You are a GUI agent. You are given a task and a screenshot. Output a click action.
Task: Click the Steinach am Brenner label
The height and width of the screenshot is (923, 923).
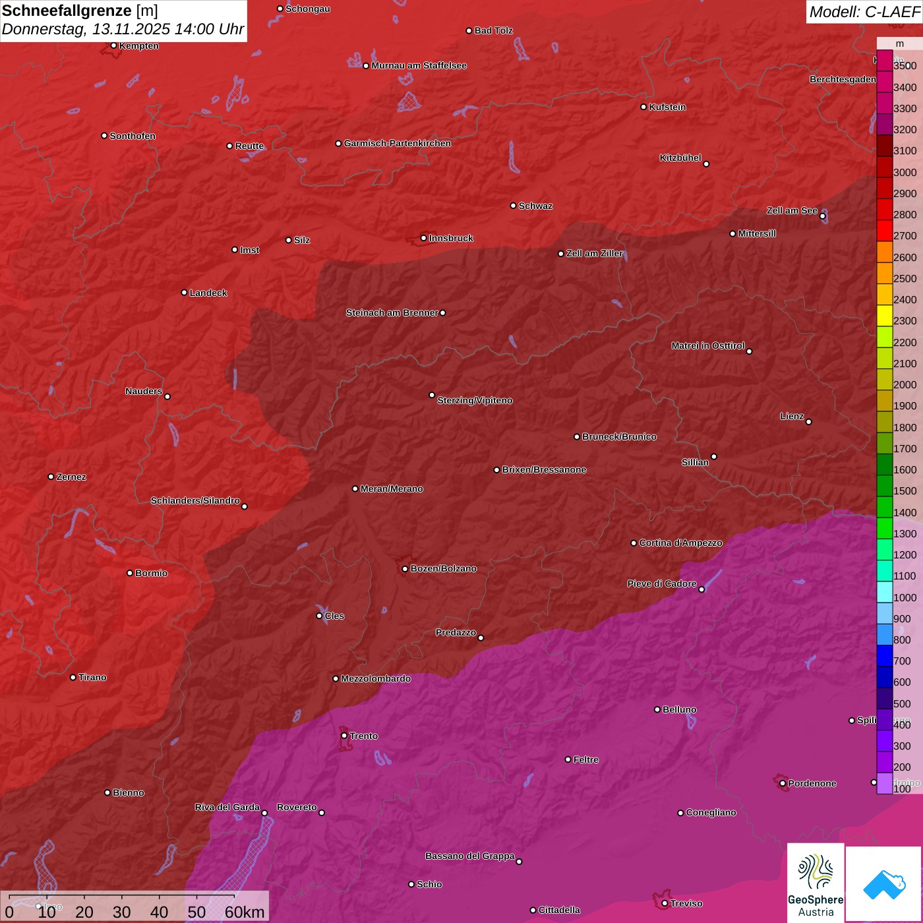pos(392,313)
